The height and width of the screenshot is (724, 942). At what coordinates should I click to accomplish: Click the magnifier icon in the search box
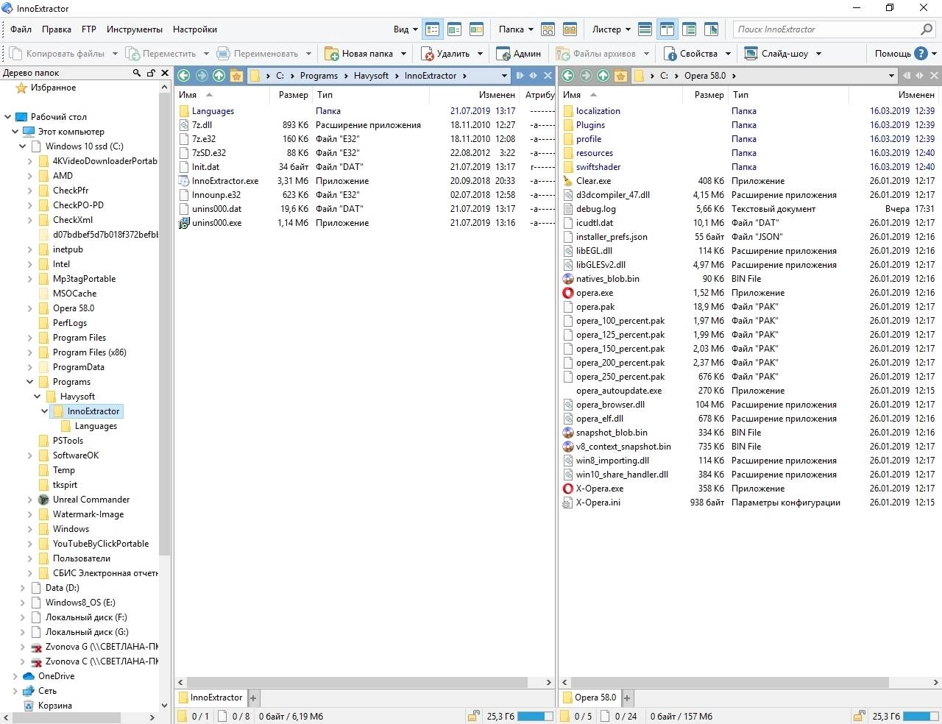(927, 29)
